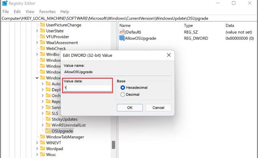Select the UserPictureChange tree item label
Viewport: 258px width, 158px height.
click(x=63, y=25)
